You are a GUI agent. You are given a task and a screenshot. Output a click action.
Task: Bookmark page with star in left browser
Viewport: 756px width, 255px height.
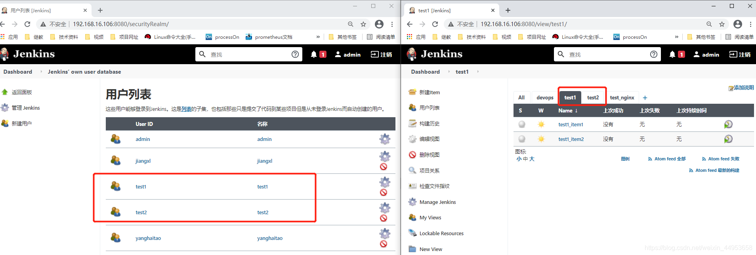click(x=363, y=24)
